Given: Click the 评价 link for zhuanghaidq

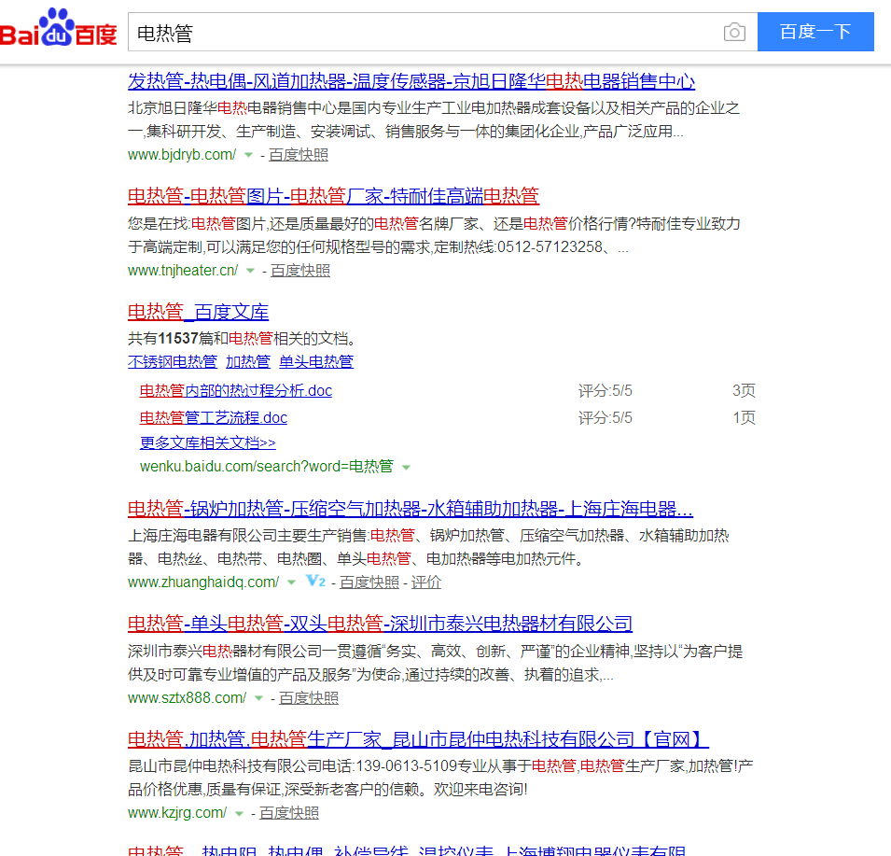Looking at the screenshot, I should click(x=426, y=582).
